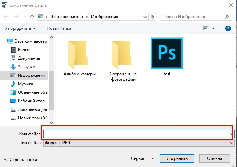Screen dimensions: 237x167
Task: Click the Новая папка button
Action: pos(59,28)
